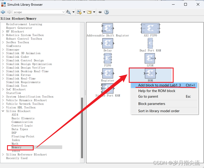Screen dimensions: 204x168
Task: Click the forward navigation arrow
Action: tap(9, 12)
